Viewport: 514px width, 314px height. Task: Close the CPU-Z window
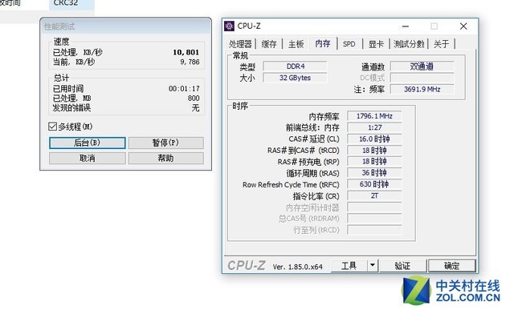tap(463, 26)
